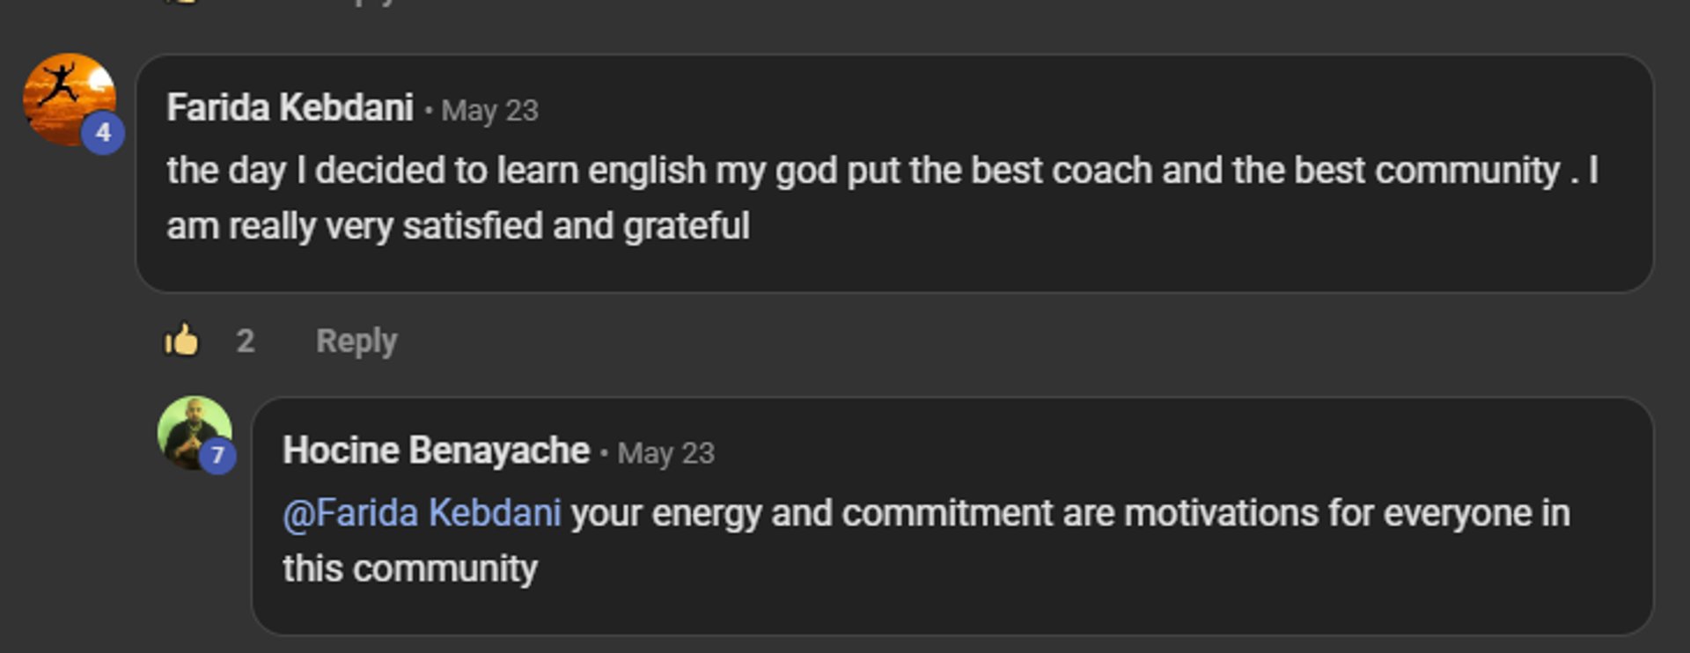1690x653 pixels.
Task: View the like count of 2
Action: coord(246,341)
